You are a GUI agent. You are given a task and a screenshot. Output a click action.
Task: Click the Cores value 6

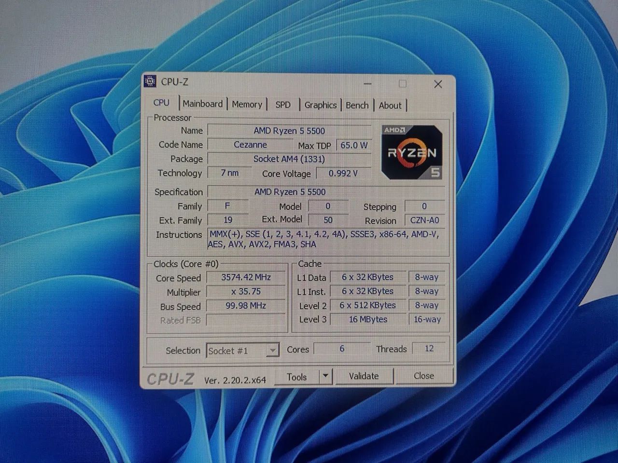click(342, 349)
